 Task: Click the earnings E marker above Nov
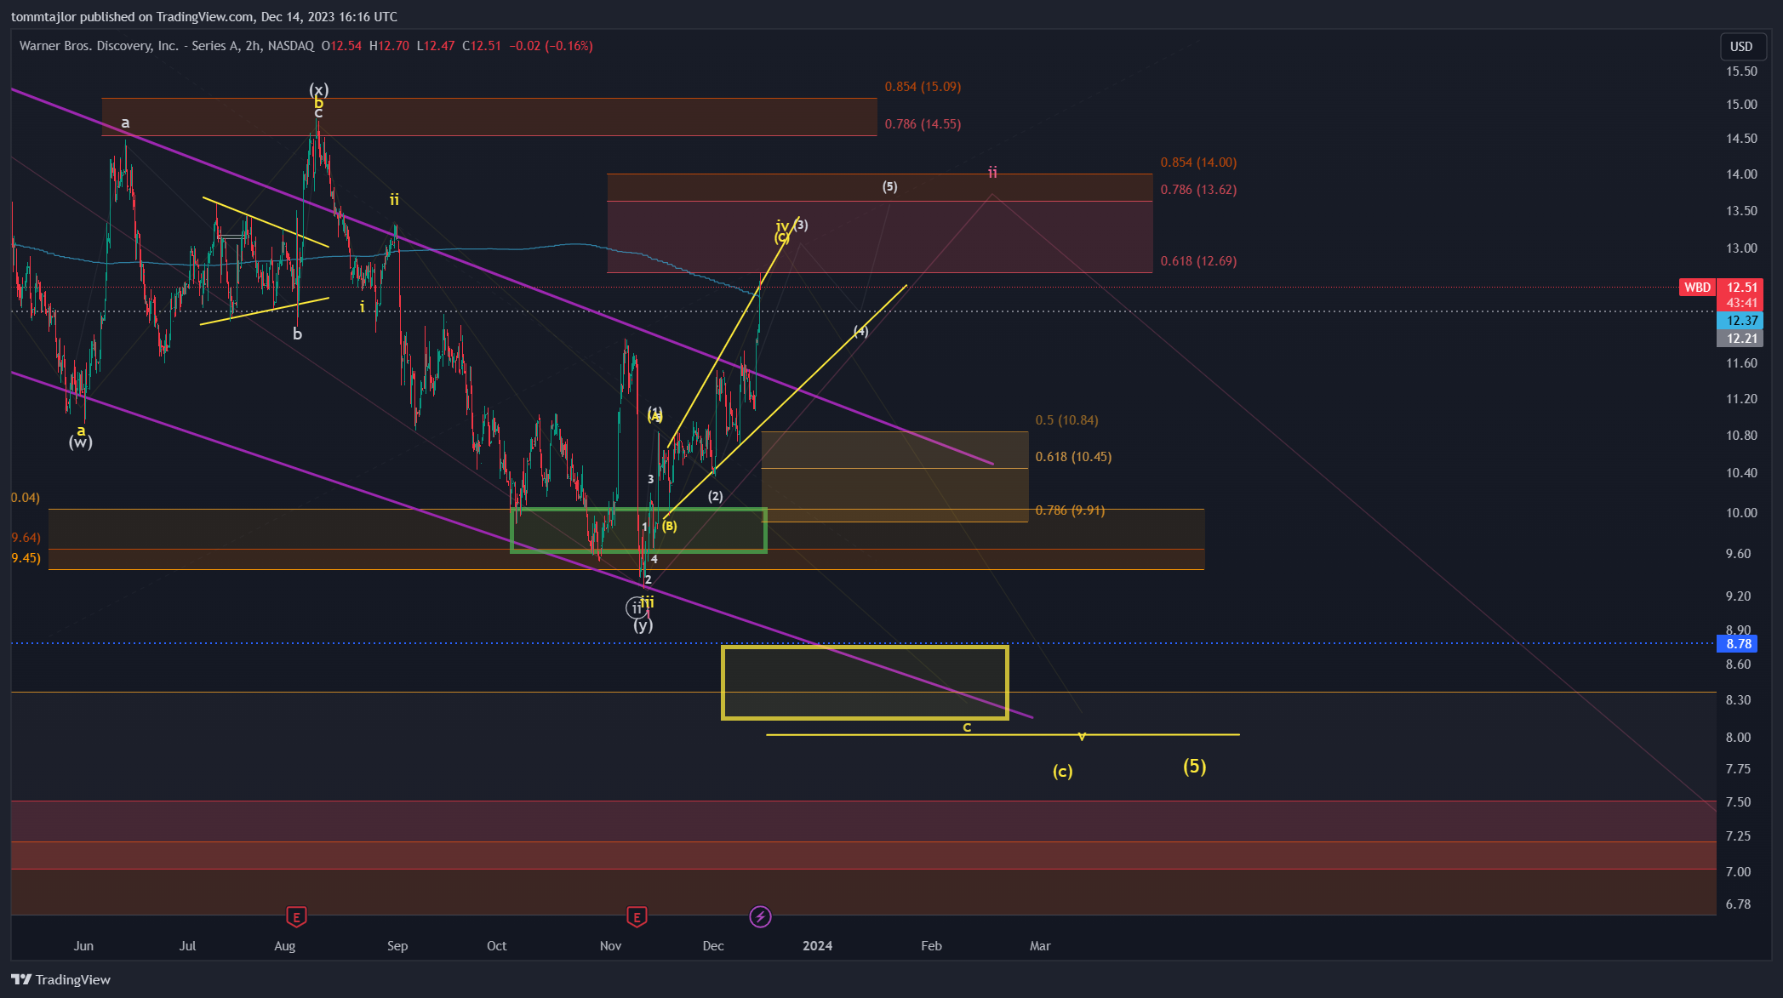pyautogui.click(x=637, y=916)
